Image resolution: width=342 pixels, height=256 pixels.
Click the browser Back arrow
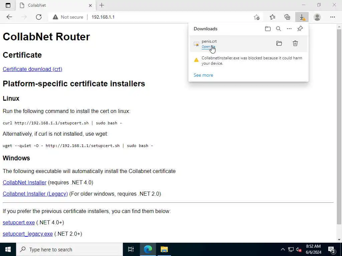coord(9,17)
